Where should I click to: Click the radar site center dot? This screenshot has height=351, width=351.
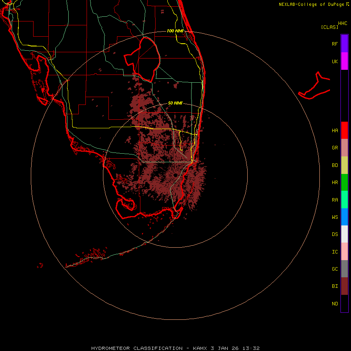pyautogui.click(x=175, y=175)
